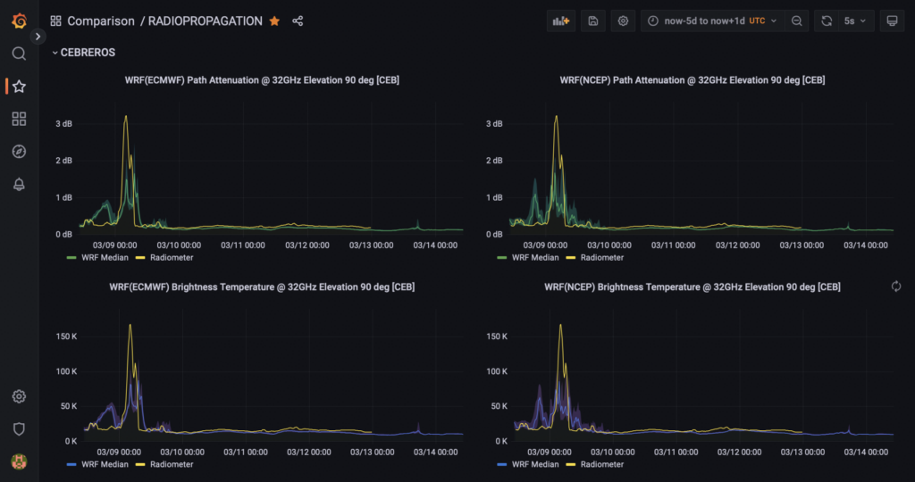The height and width of the screenshot is (482, 915).
Task: Collapse the CEBREROS row
Action: (x=83, y=53)
